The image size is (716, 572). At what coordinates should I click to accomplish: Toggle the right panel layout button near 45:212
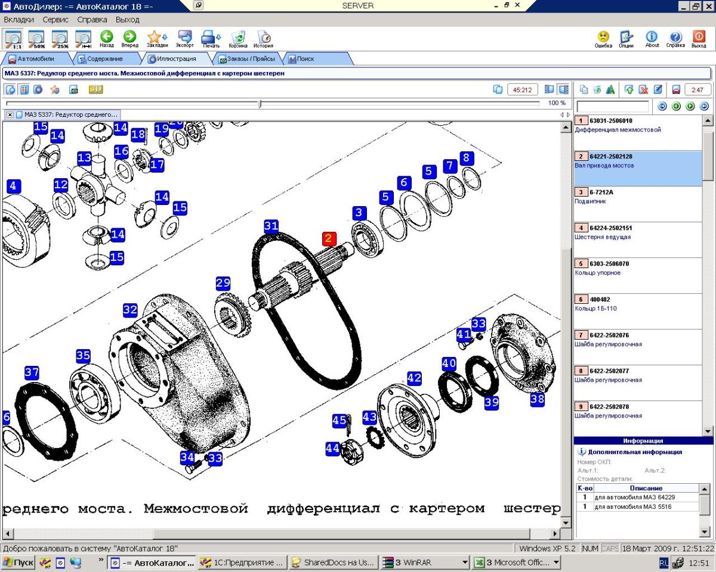tap(563, 89)
